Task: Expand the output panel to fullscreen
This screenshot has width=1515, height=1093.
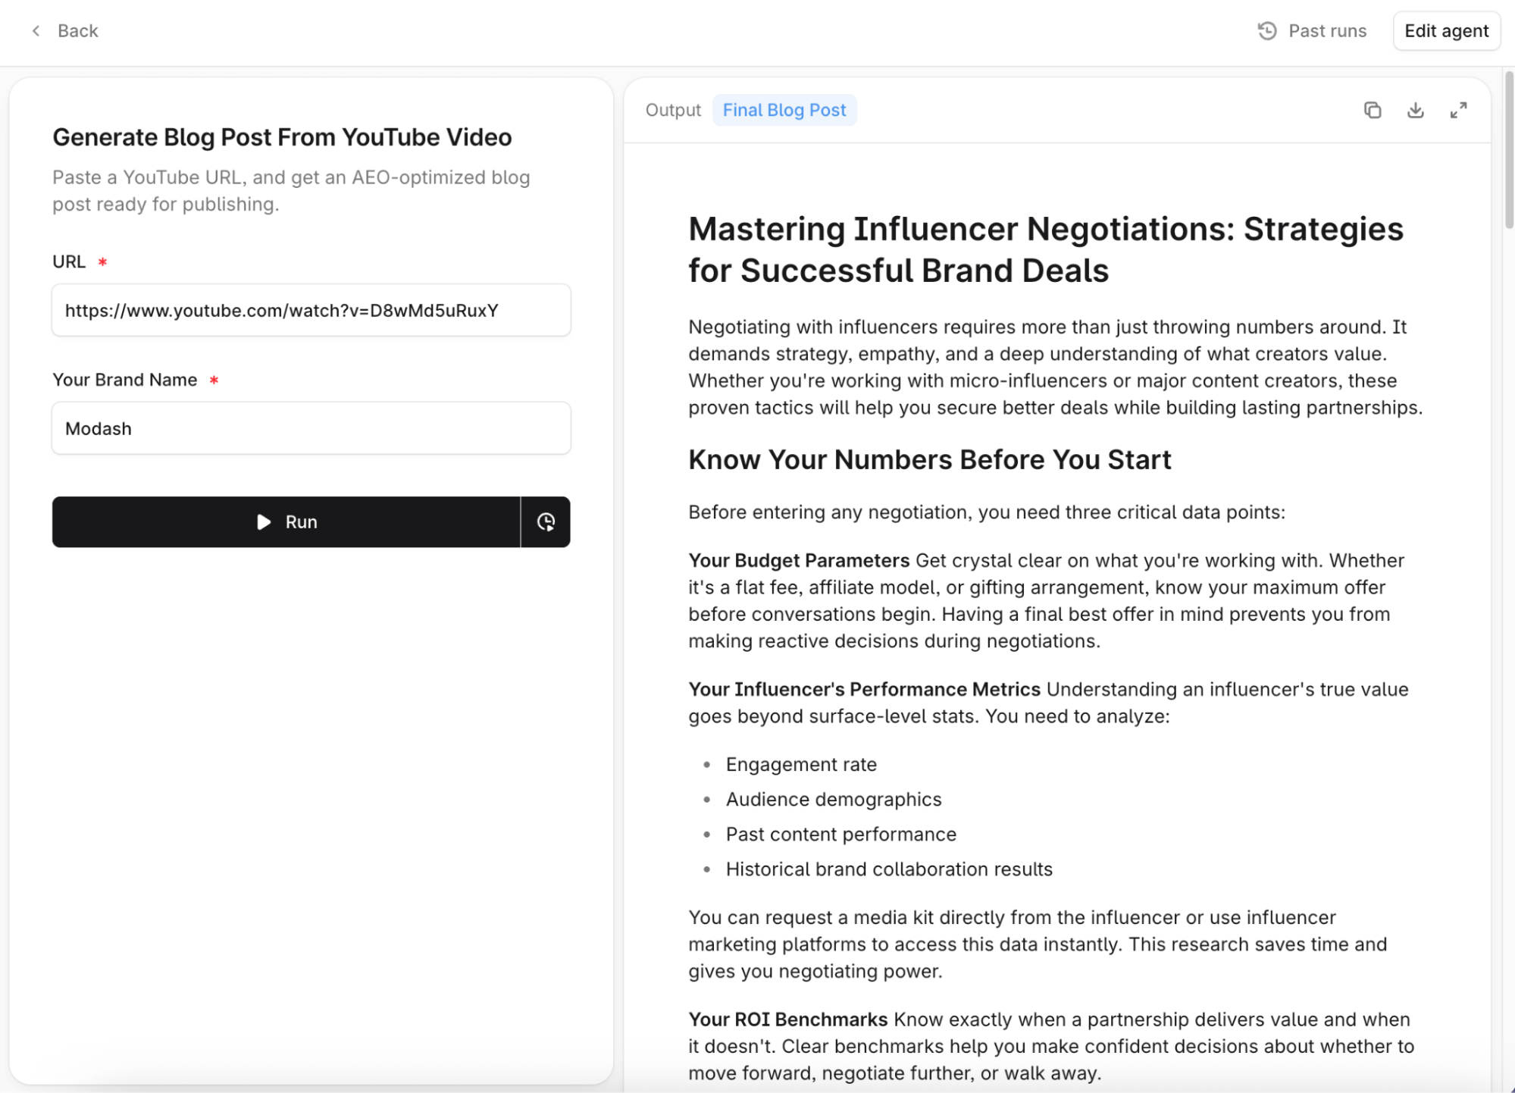Action: tap(1457, 111)
